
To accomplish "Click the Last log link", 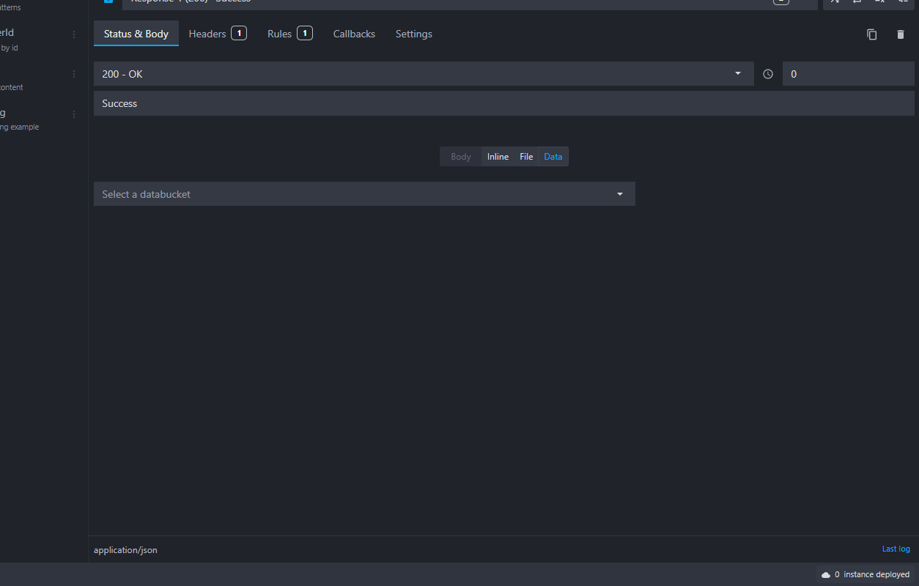I will tap(896, 549).
